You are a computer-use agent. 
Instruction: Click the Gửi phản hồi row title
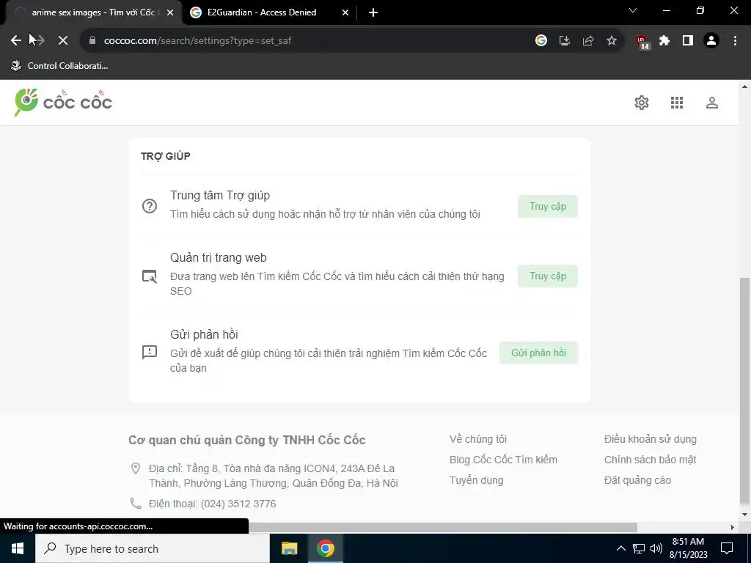[204, 334]
